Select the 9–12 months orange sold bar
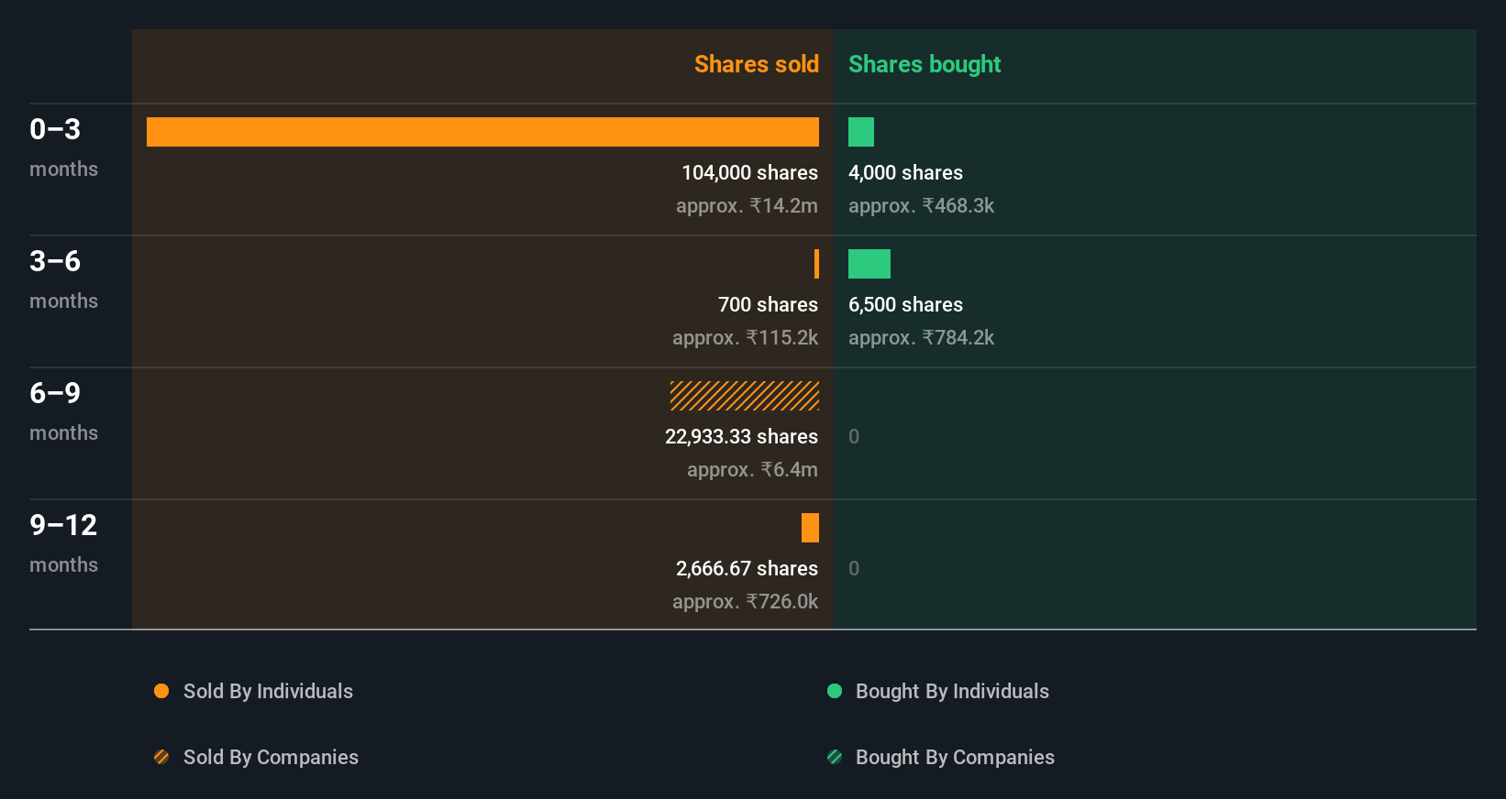Viewport: 1506px width, 799px height. pos(810,528)
